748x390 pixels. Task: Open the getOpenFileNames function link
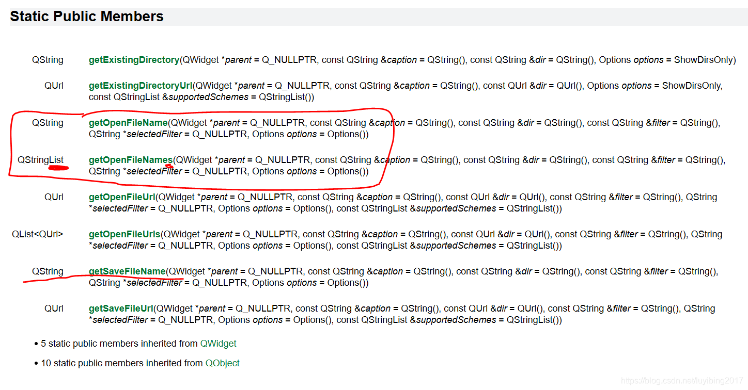pyautogui.click(x=131, y=160)
